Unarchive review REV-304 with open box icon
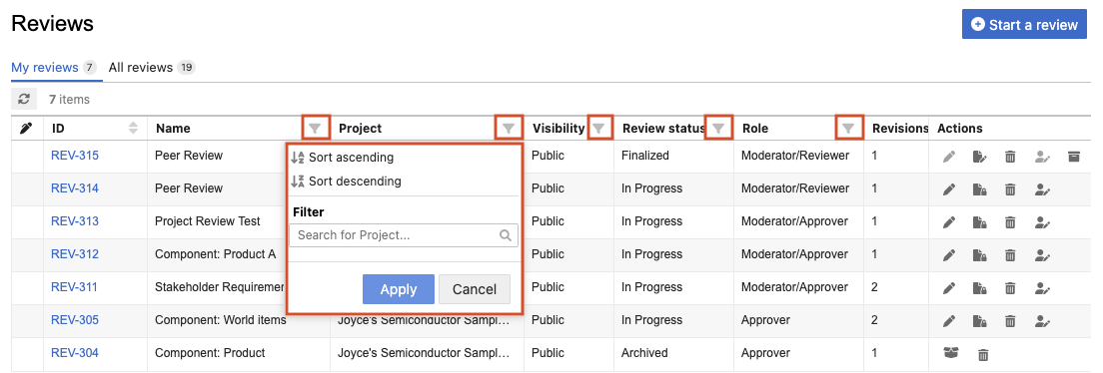The width and height of the screenshot is (1103, 373). (x=951, y=353)
